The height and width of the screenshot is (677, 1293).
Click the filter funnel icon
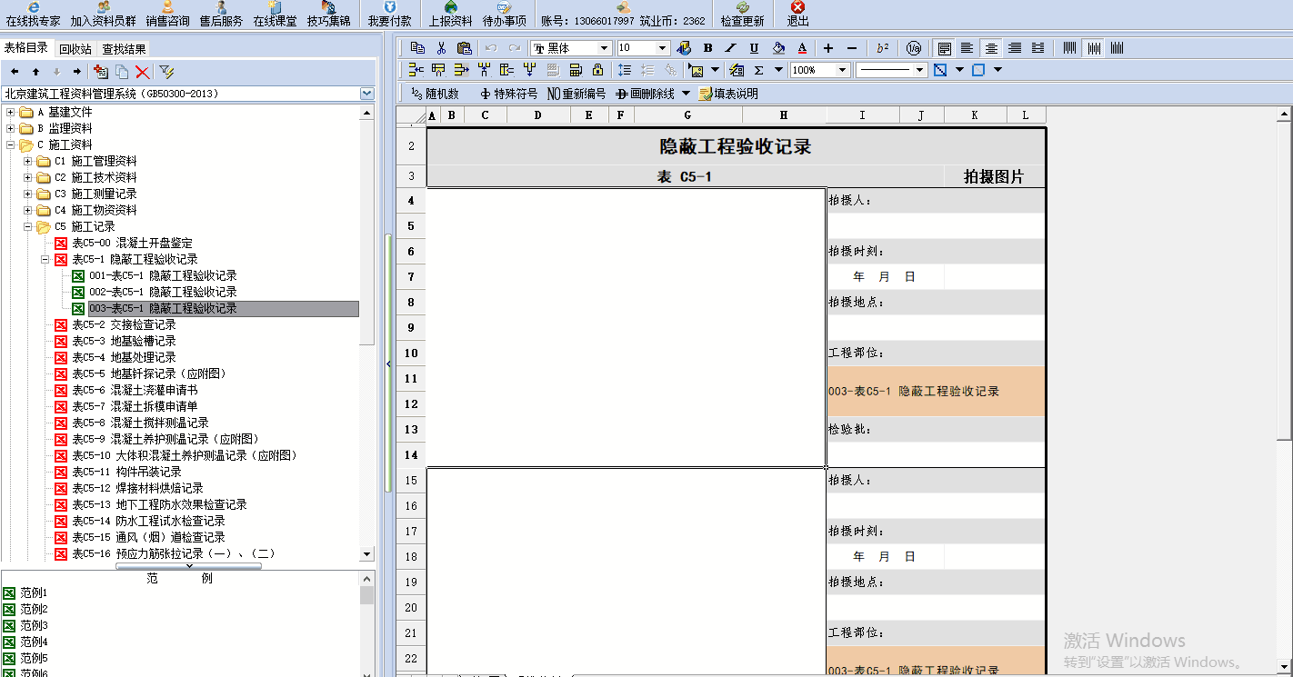pos(166,72)
